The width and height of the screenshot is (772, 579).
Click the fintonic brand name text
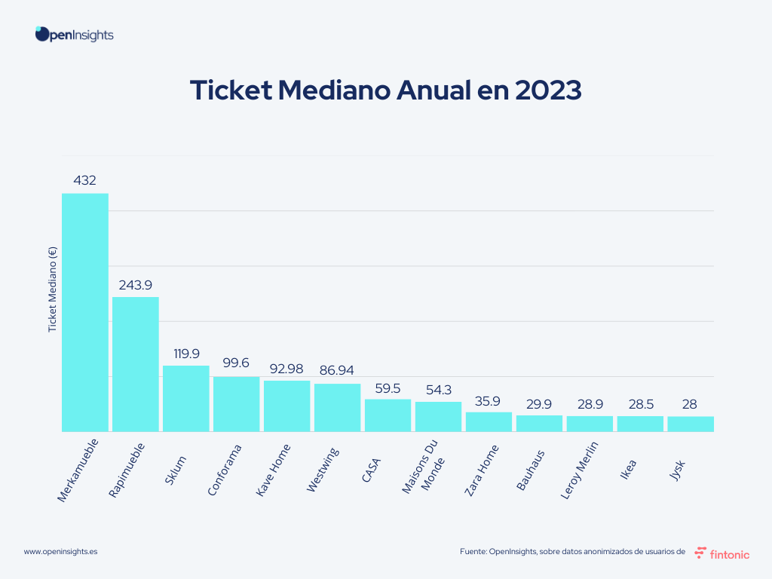tap(730, 554)
